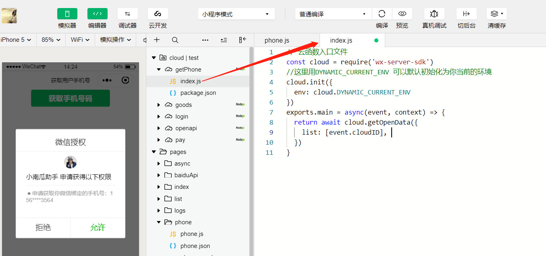Viewport: 546px width, 256px height.
Task: Click the login cloud folder icon
Action: pyautogui.click(x=169, y=117)
